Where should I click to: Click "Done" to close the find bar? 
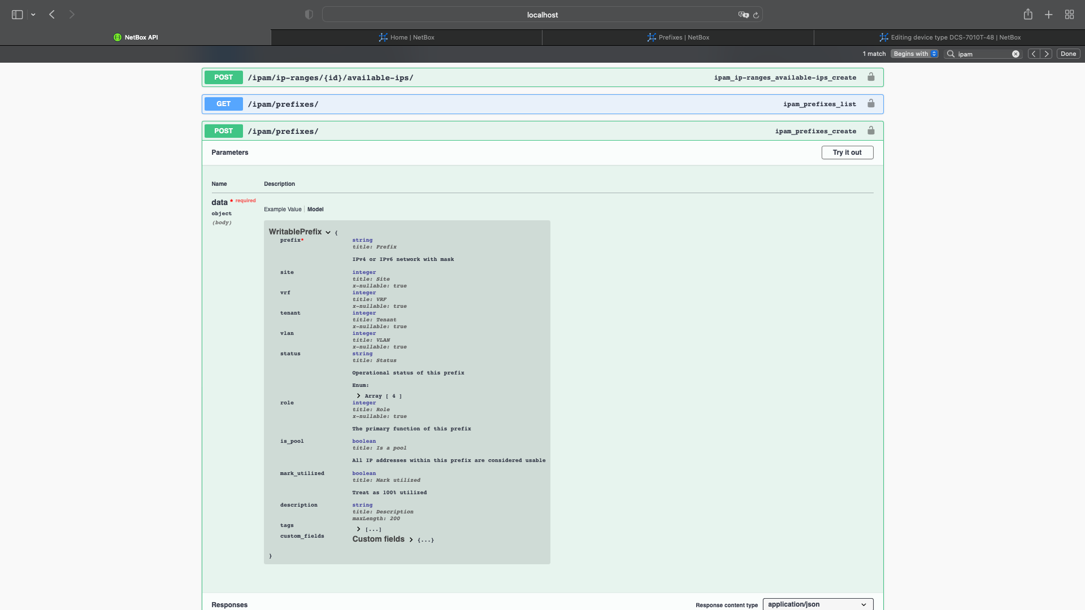click(x=1068, y=53)
